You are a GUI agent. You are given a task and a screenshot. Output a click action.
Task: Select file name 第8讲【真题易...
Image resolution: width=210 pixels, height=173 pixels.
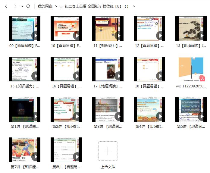(66, 167)
